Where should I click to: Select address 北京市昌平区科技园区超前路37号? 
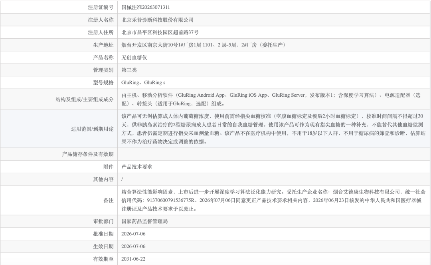[160, 32]
